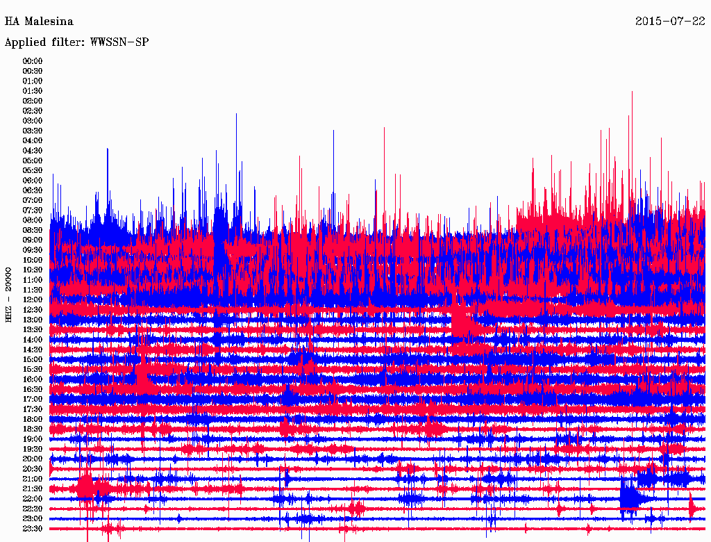
Task: Select the 04:00 time label
Action: click(x=33, y=141)
